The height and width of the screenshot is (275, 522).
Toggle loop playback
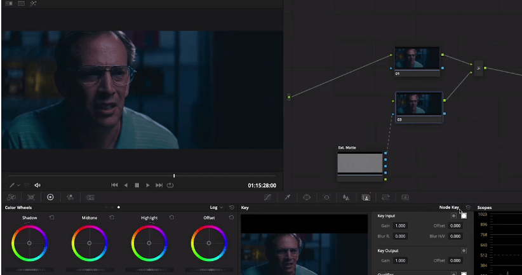point(170,185)
